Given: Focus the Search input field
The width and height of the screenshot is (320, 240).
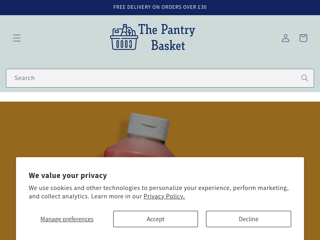Looking at the screenshot, I should click(160, 78).
